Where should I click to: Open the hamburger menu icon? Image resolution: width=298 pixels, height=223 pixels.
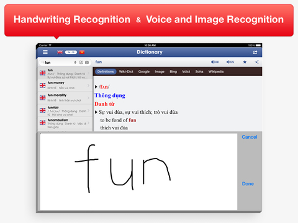45,52
